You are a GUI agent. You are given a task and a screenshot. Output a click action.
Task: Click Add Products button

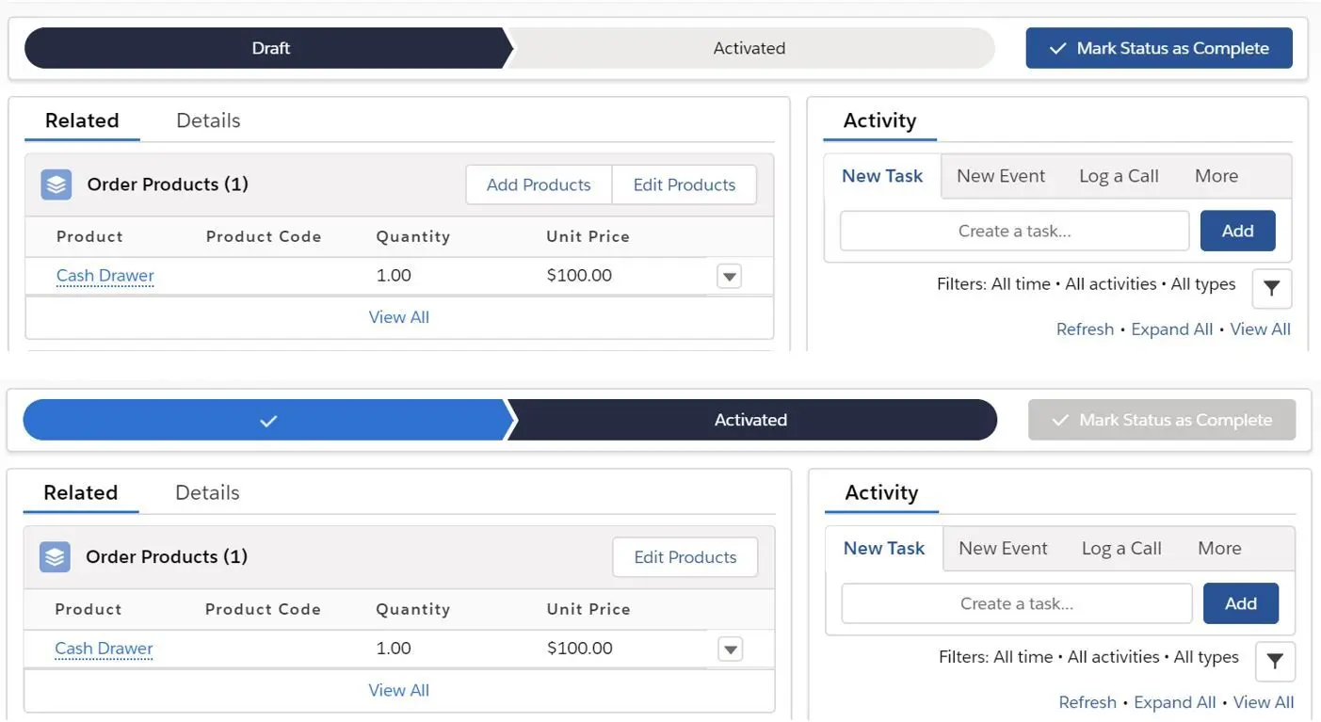tap(539, 185)
